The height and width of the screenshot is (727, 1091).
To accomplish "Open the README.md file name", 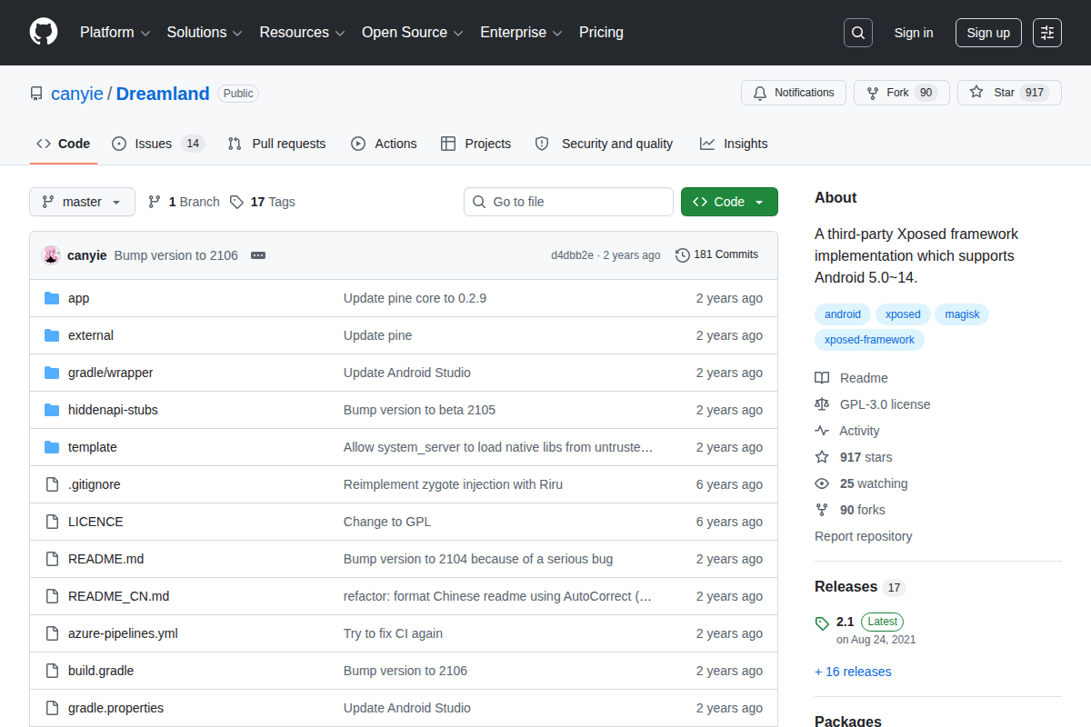I will [x=105, y=559].
